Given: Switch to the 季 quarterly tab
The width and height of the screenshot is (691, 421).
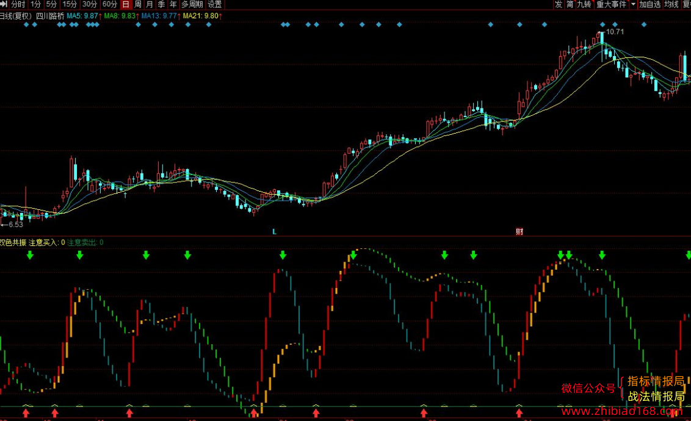Looking at the screenshot, I should (x=161, y=4).
